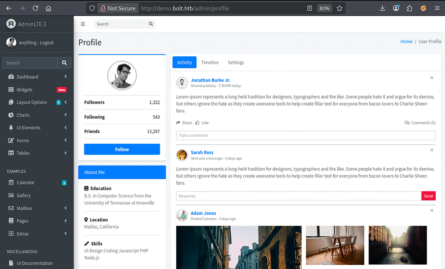Toggle the sidebar hamburger menu icon
445x269 pixels.
click(83, 24)
